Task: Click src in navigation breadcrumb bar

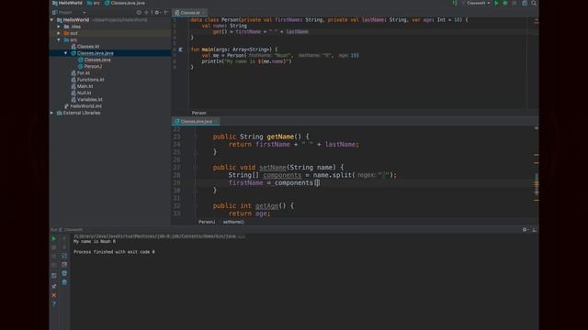Action: pyautogui.click(x=94, y=3)
